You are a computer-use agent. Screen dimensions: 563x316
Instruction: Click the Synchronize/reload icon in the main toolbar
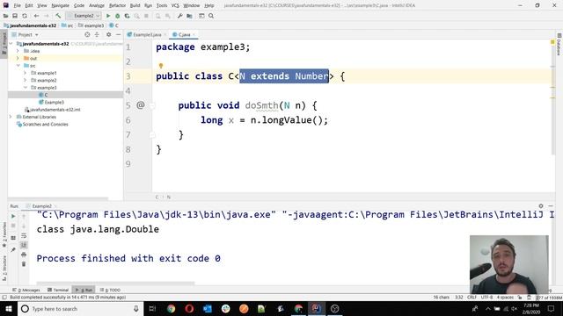(x=25, y=16)
